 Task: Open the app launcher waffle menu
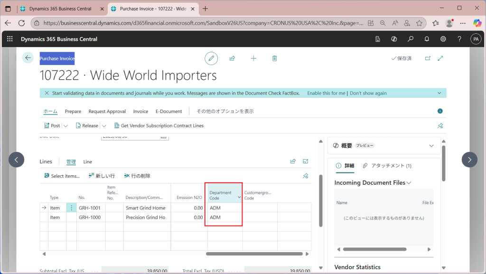coord(10,39)
